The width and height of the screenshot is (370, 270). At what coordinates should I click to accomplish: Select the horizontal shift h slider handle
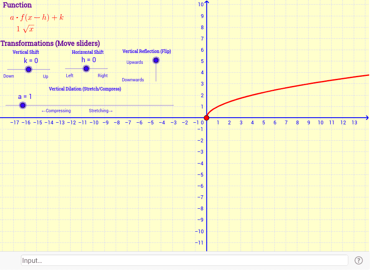(86, 68)
